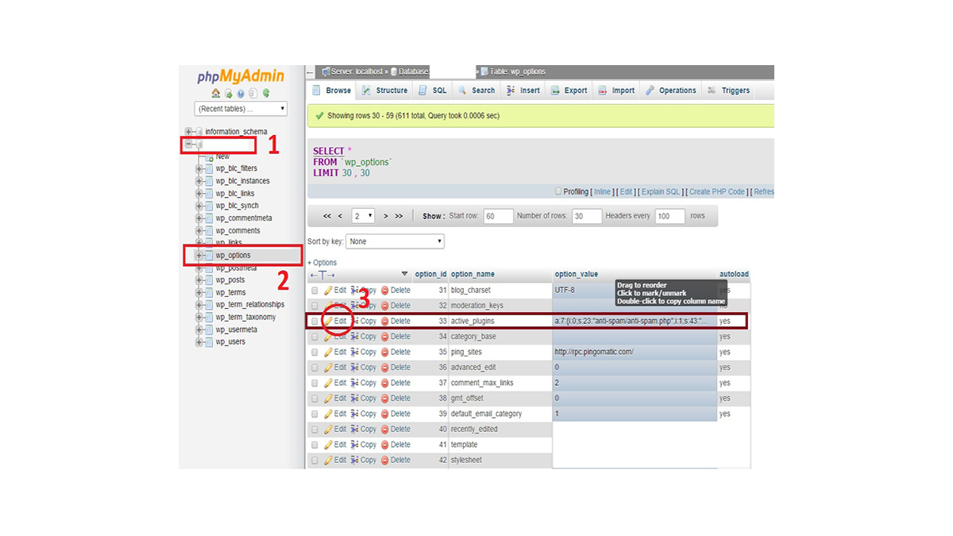
Task: Click the pencil Edit icon for gmt_offset
Action: pos(329,398)
